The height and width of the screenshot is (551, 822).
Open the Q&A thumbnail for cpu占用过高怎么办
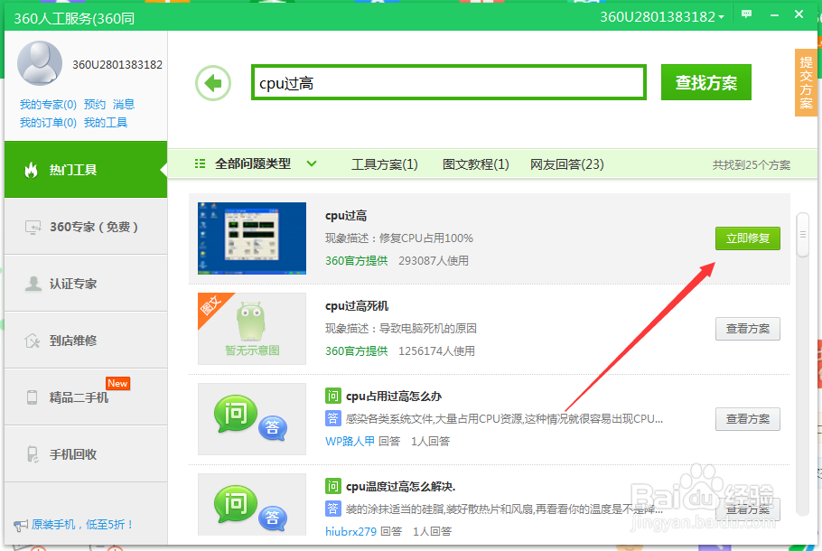pyautogui.click(x=252, y=419)
